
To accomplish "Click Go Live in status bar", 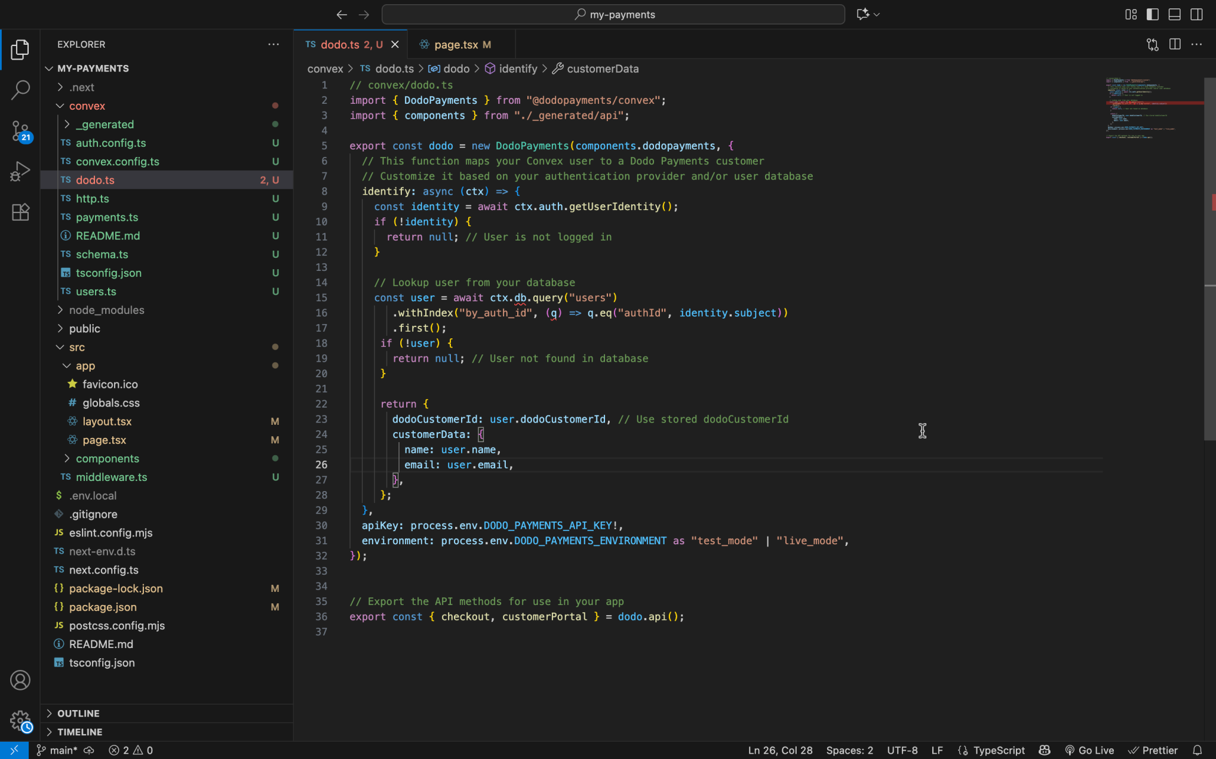I will coord(1090,750).
